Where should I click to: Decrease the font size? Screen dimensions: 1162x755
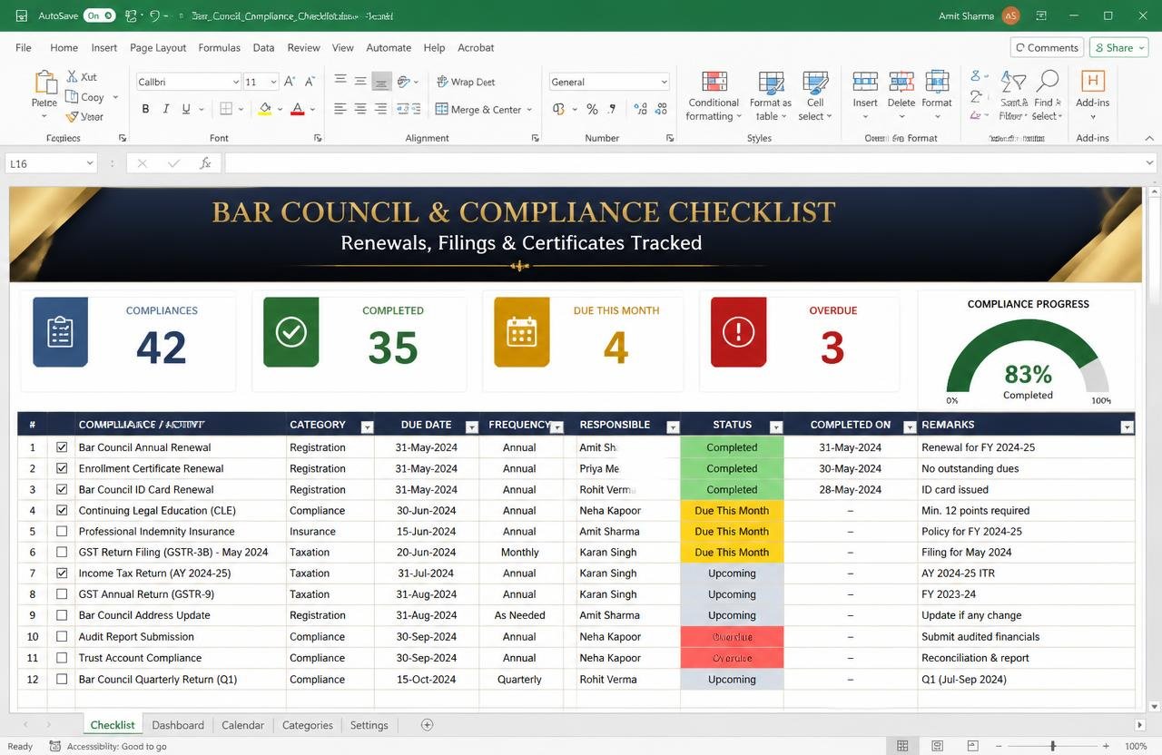click(310, 82)
